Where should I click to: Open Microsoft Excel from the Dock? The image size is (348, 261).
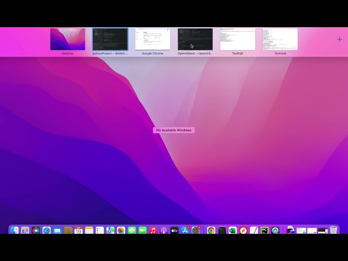click(x=233, y=231)
